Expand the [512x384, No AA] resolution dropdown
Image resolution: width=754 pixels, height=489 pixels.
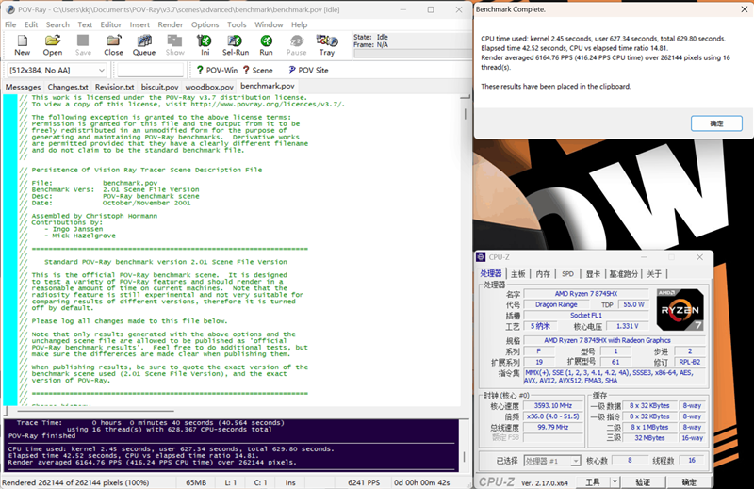(104, 70)
